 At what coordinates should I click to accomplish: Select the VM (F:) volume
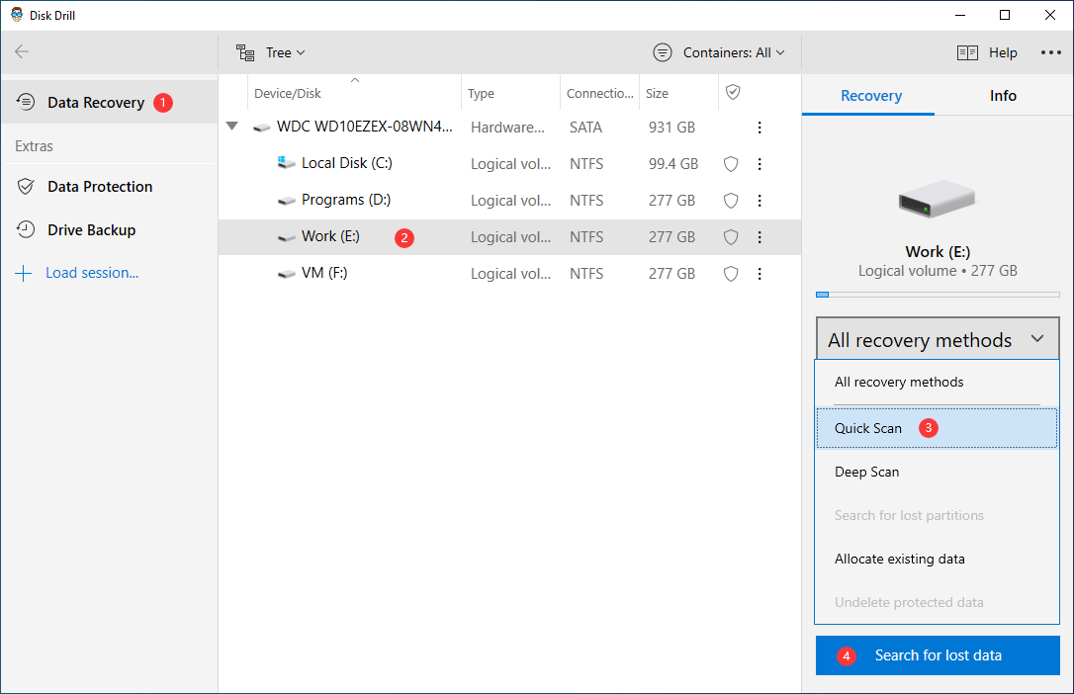tap(509, 273)
